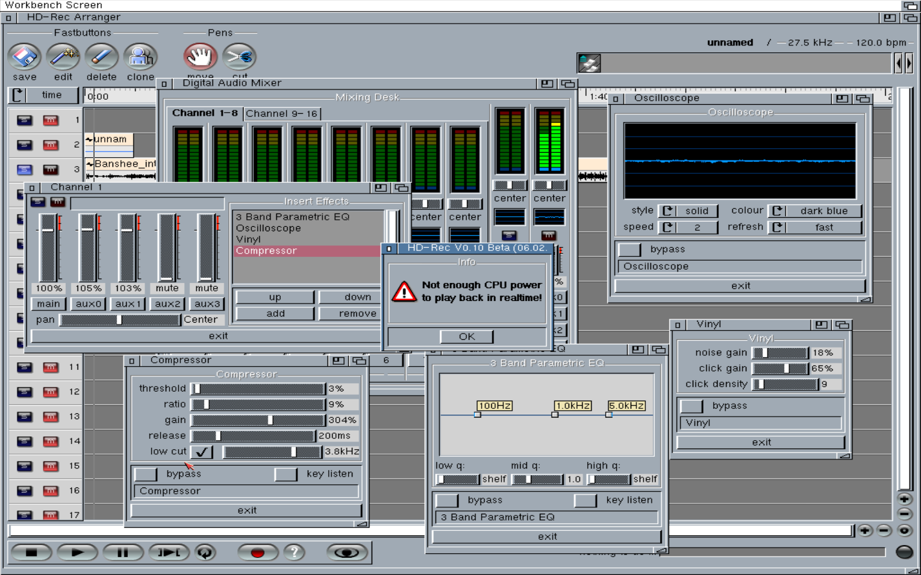921x575 pixels.
Task: Select the edit magic wand fastbutton
Action: pos(63,57)
